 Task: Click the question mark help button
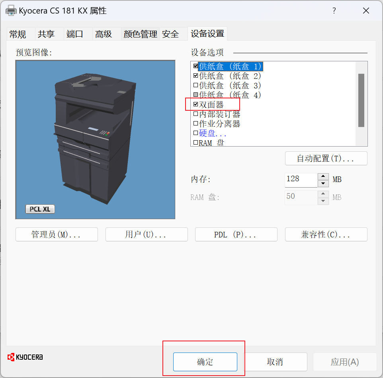tap(334, 10)
